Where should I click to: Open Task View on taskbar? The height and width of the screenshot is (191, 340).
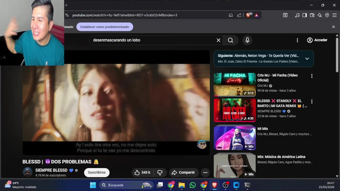(x=160, y=185)
